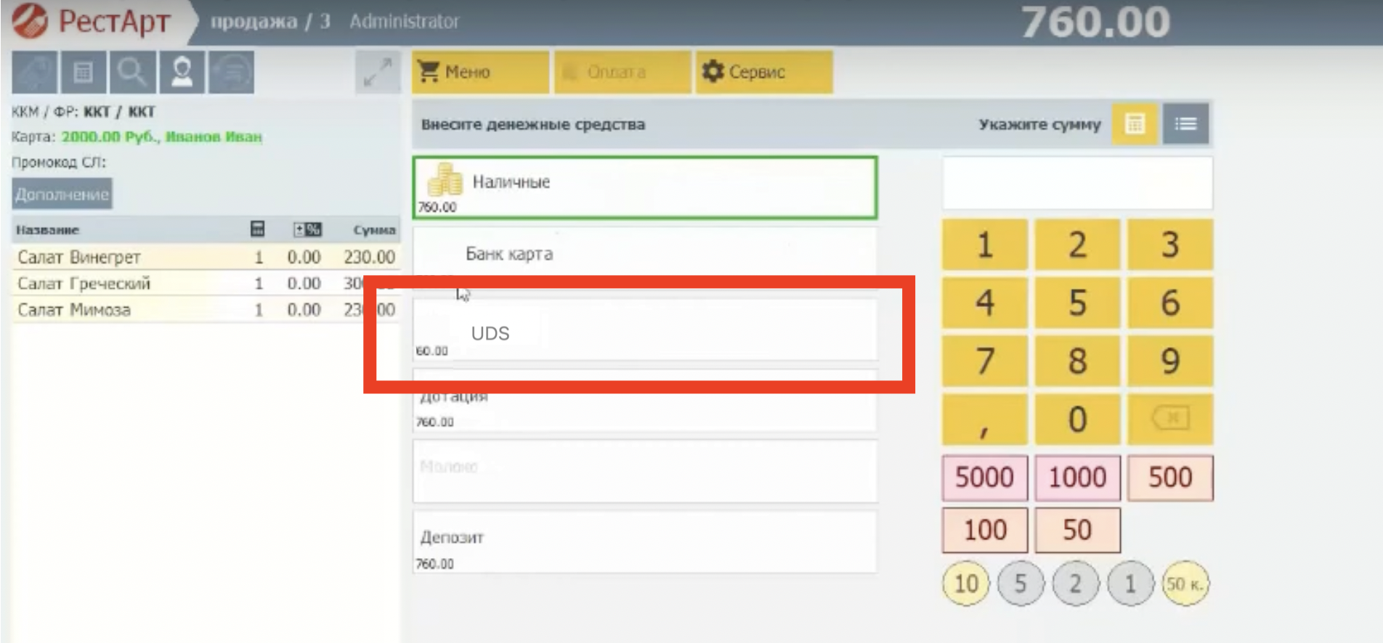Click the Промокод СЛ label
This screenshot has width=1383, height=643.
(58, 162)
